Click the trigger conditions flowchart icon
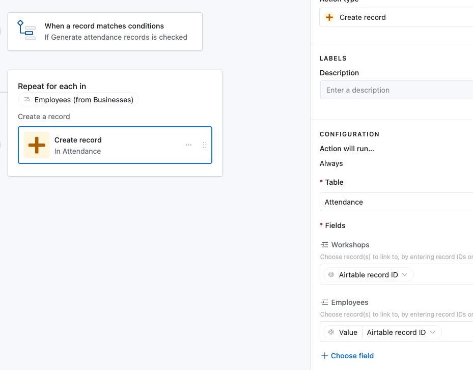This screenshot has height=370, width=473. coord(25,31)
